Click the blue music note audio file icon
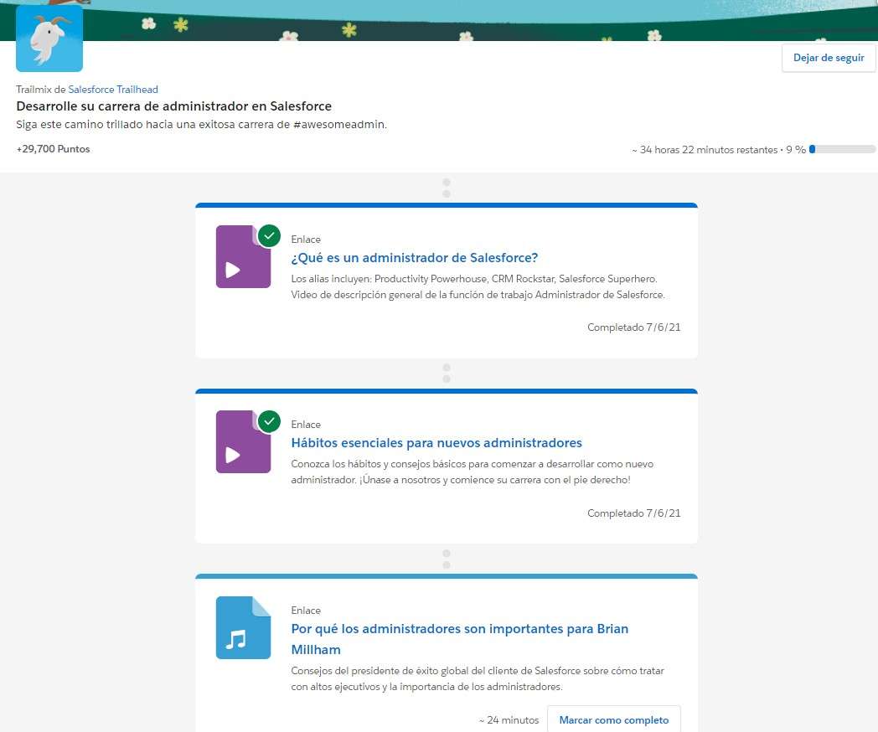This screenshot has width=878, height=732. pos(243,627)
